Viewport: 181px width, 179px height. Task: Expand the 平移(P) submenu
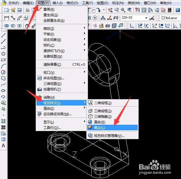tap(62, 34)
